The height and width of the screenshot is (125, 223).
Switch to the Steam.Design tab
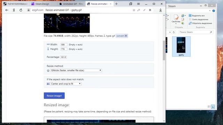click(42, 4)
